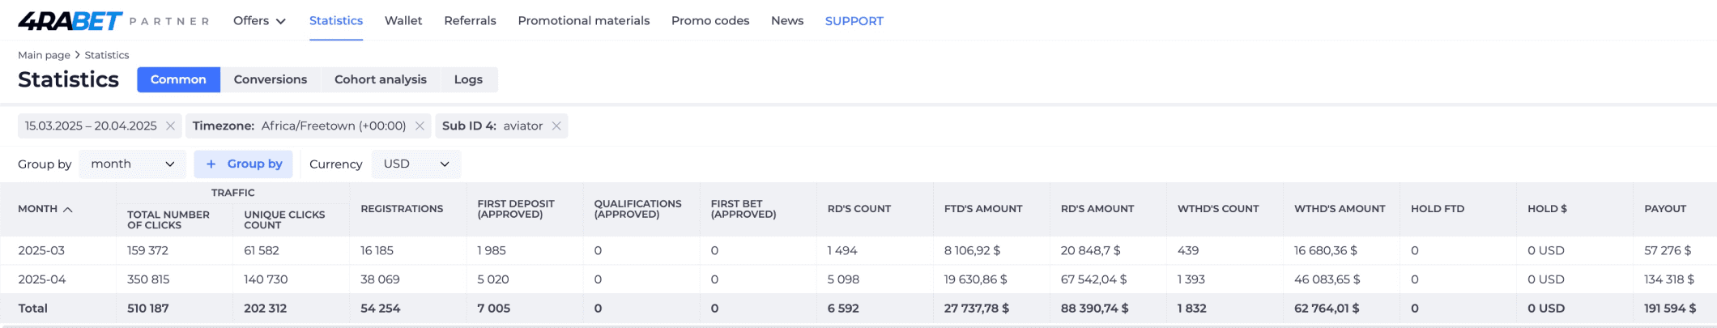Select the Logs tab
The width and height of the screenshot is (1717, 328).
[x=468, y=79]
